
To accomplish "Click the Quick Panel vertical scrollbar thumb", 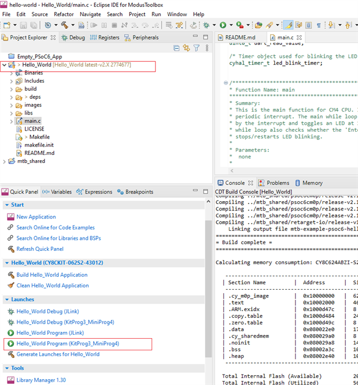I will tap(208, 289).
